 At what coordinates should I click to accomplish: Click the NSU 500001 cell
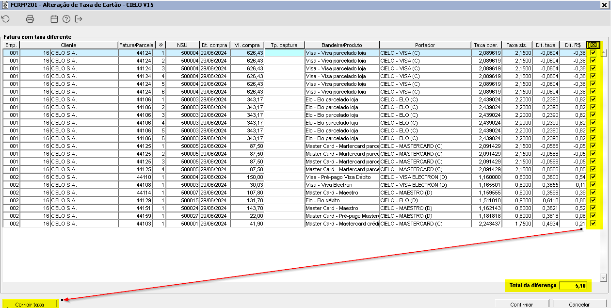183,224
